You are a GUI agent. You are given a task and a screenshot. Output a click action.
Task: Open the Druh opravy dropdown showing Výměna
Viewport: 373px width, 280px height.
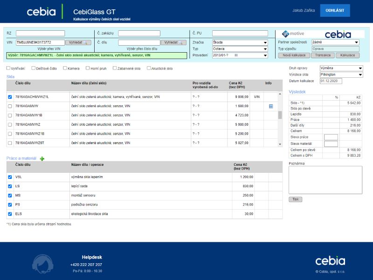click(x=341, y=68)
